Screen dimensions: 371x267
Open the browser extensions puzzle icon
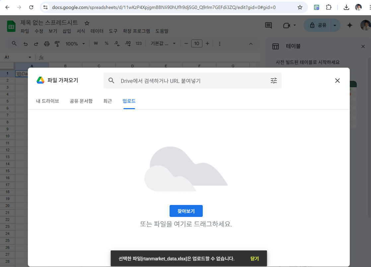tap(329, 7)
